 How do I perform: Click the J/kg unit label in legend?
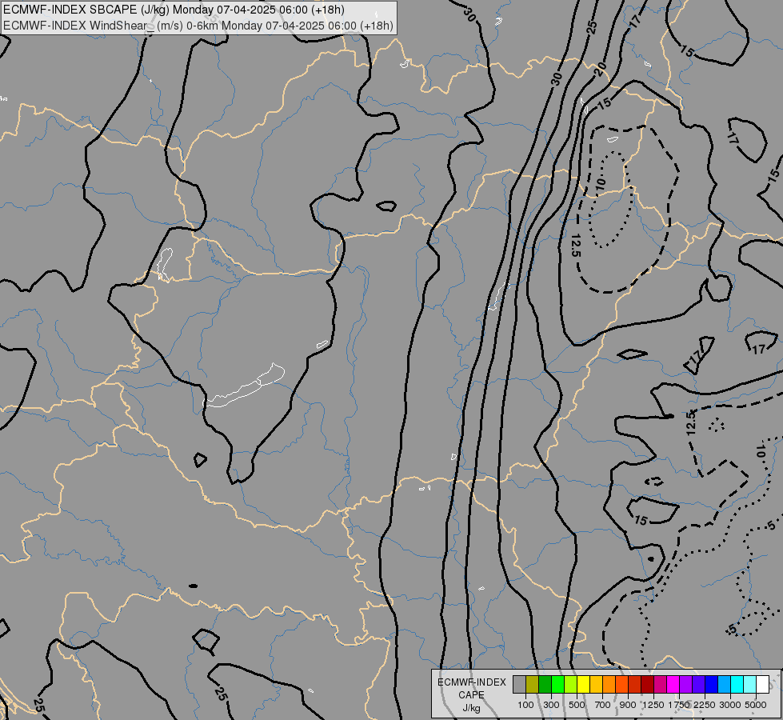471,709
